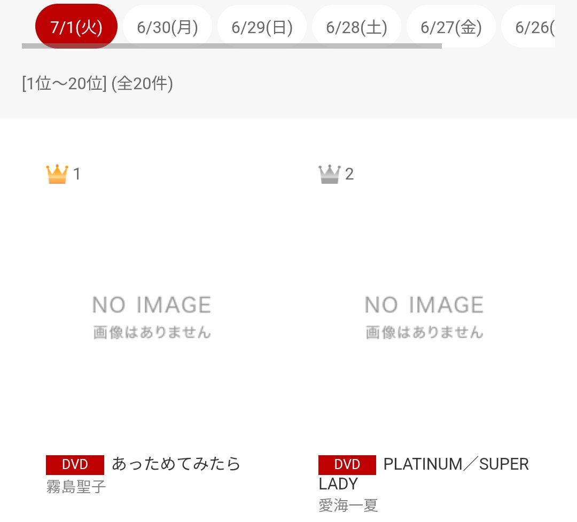Choose the 6/28(土) date tab
577x522 pixels.
point(356,27)
